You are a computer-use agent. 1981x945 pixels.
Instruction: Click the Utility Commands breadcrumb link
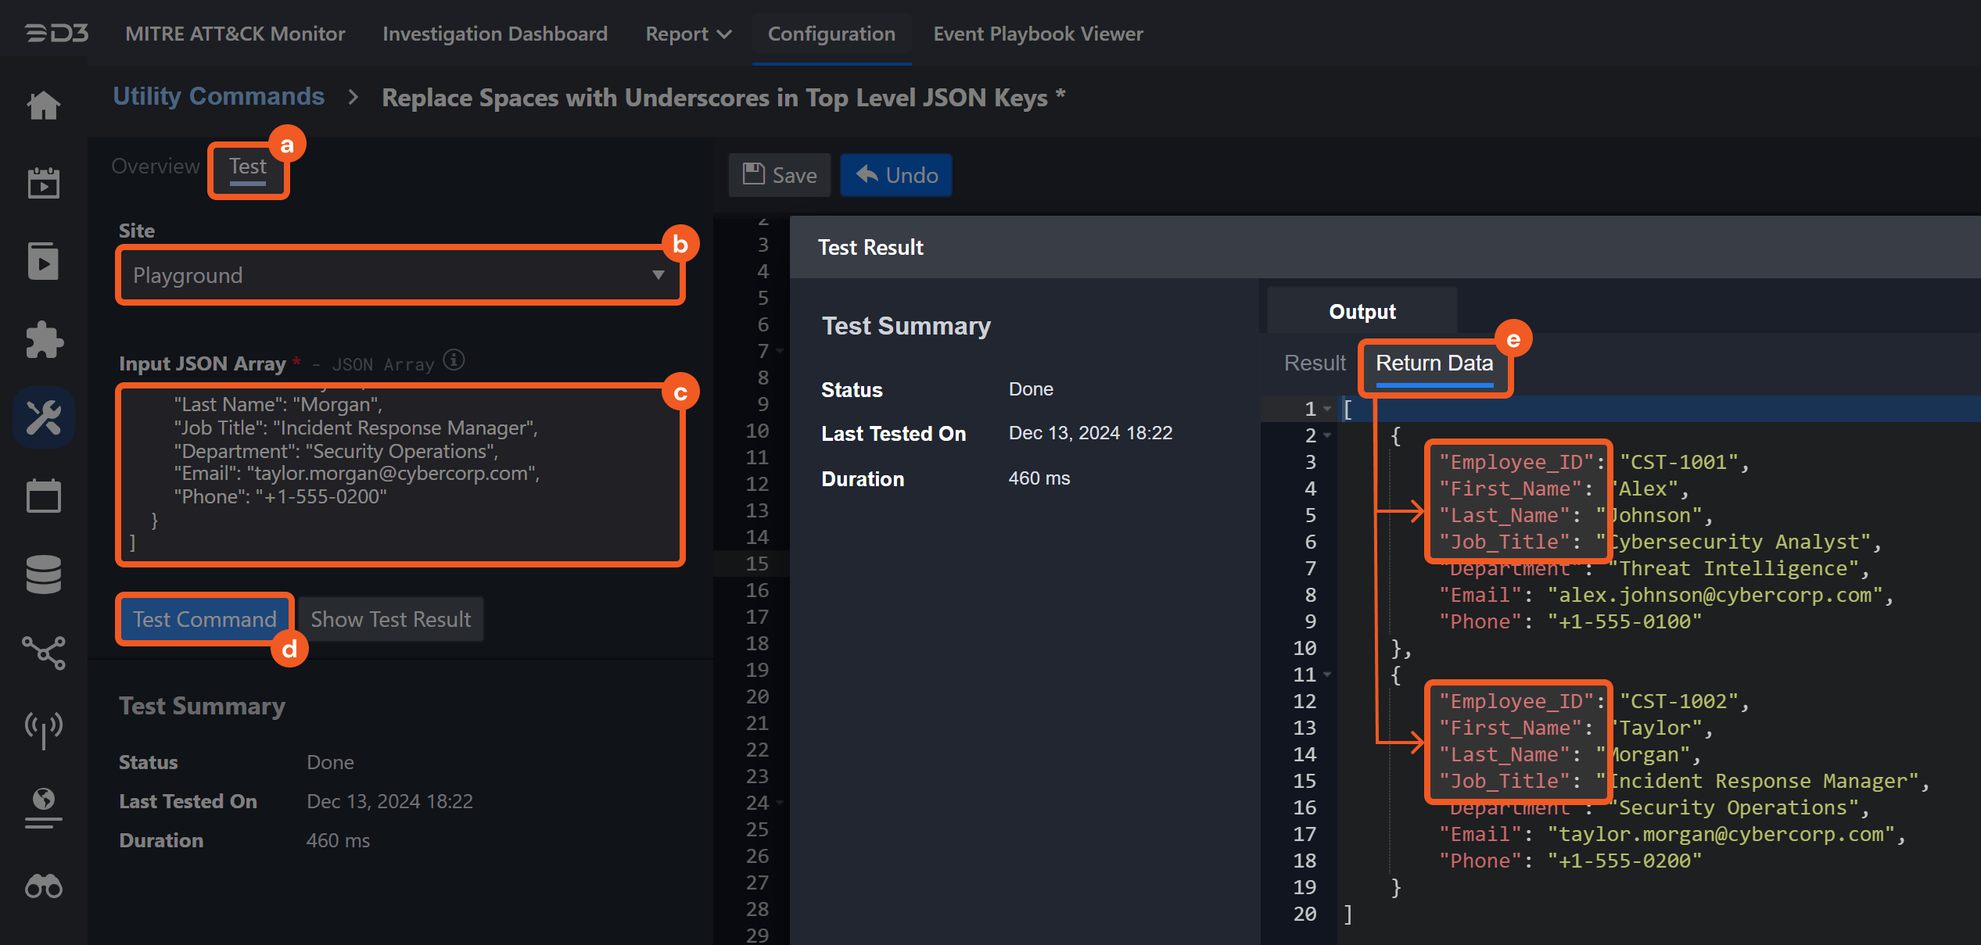click(218, 96)
